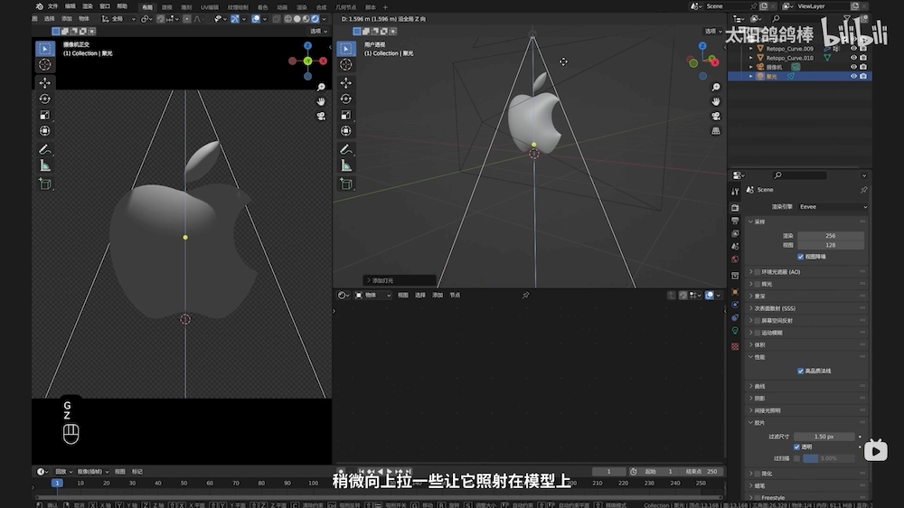Select the Move tool in the left viewport
904x508 pixels.
[45, 83]
